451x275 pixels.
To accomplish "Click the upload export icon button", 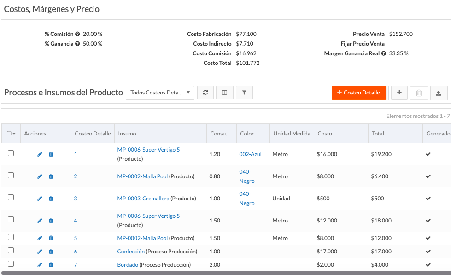I will [x=438, y=93].
